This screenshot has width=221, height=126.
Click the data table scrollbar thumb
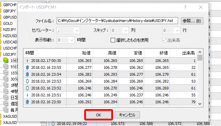click(x=200, y=58)
